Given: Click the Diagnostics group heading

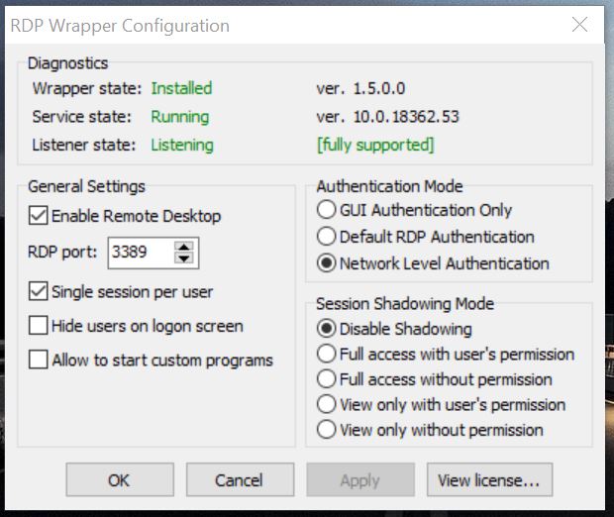Looking at the screenshot, I should (67, 63).
